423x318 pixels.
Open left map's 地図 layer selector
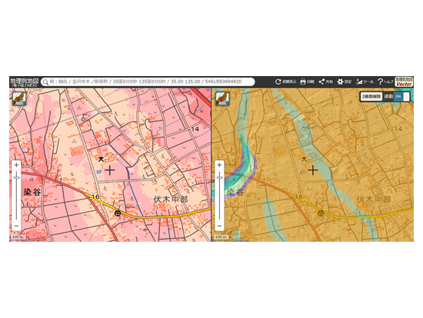pos(19,99)
